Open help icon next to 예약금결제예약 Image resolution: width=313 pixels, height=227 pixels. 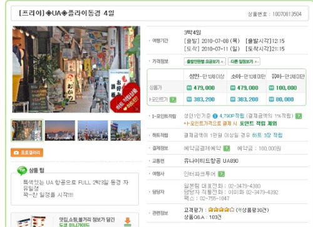227,148
